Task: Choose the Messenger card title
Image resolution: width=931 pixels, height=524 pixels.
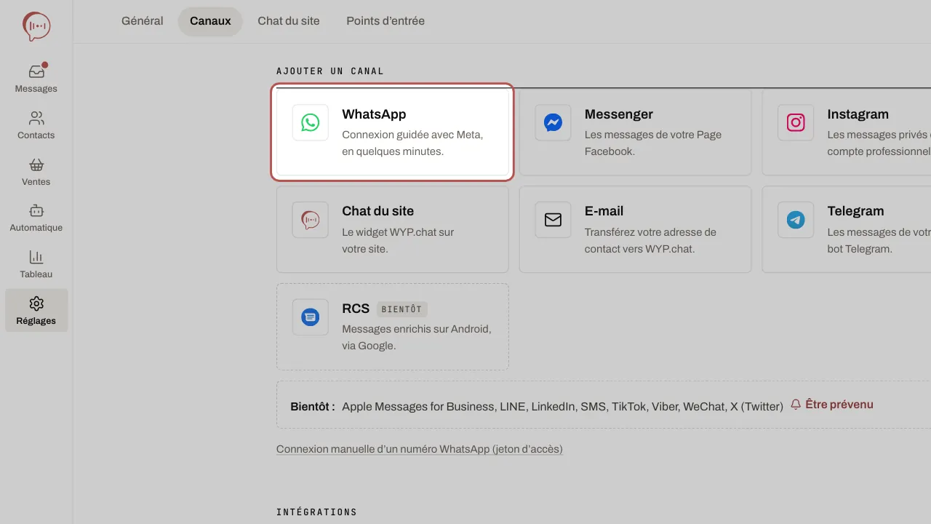Action: (x=619, y=114)
